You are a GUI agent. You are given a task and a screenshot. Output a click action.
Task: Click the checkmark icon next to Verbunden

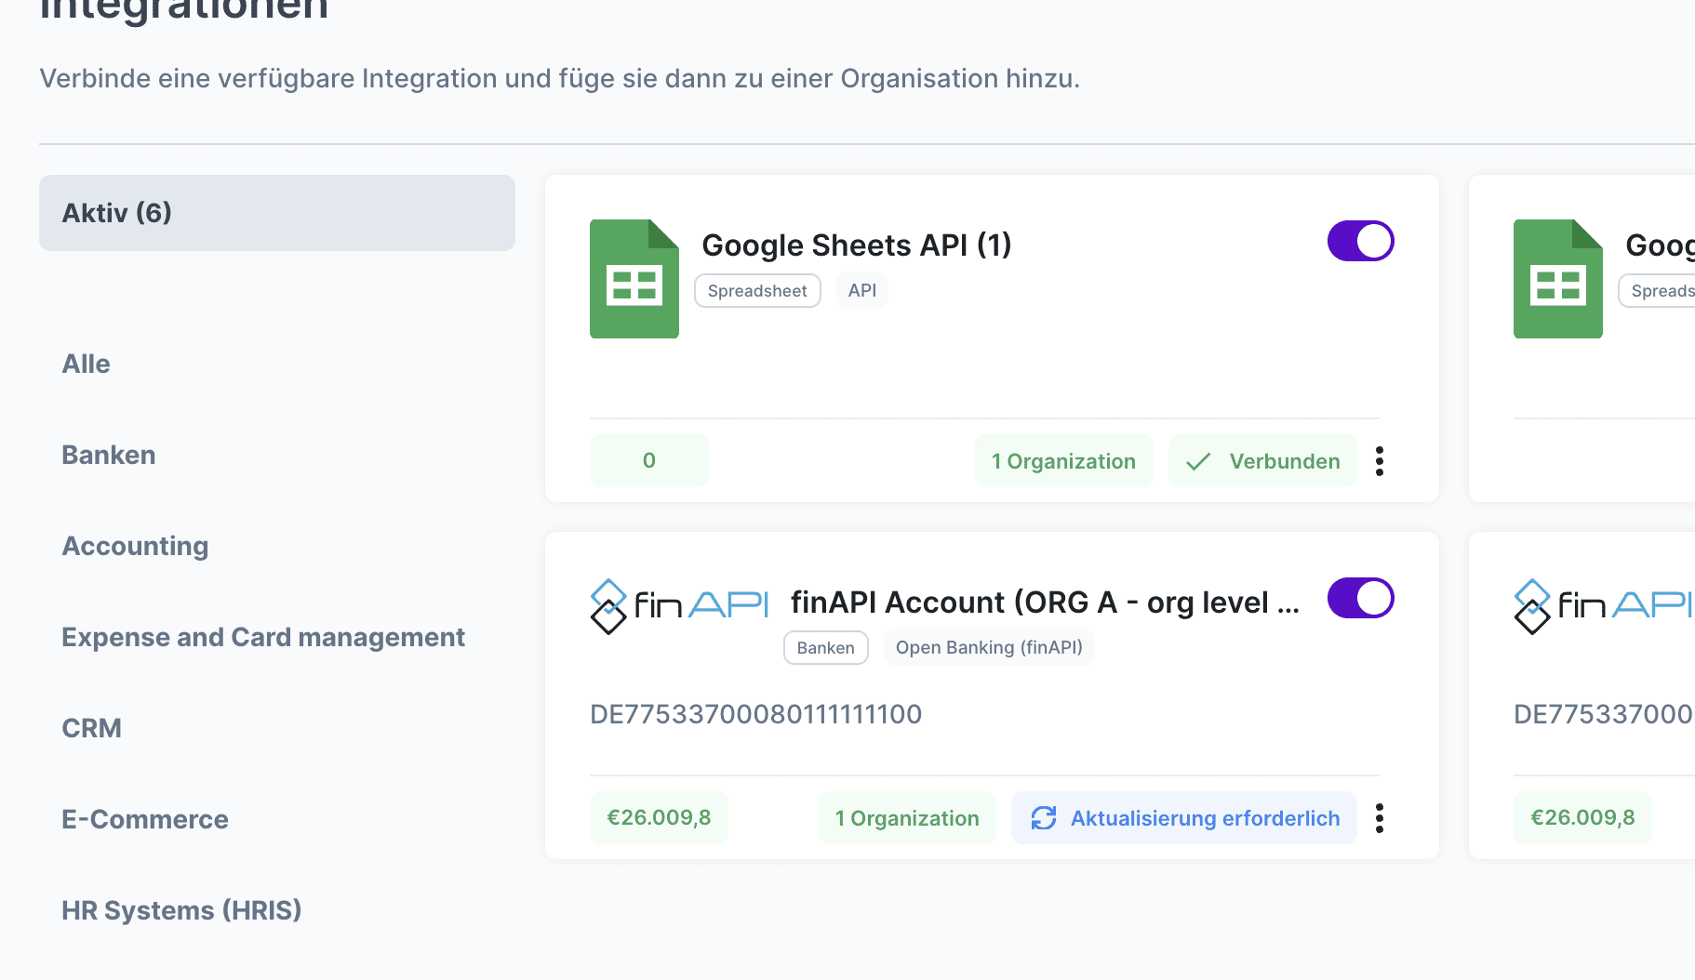pos(1198,461)
